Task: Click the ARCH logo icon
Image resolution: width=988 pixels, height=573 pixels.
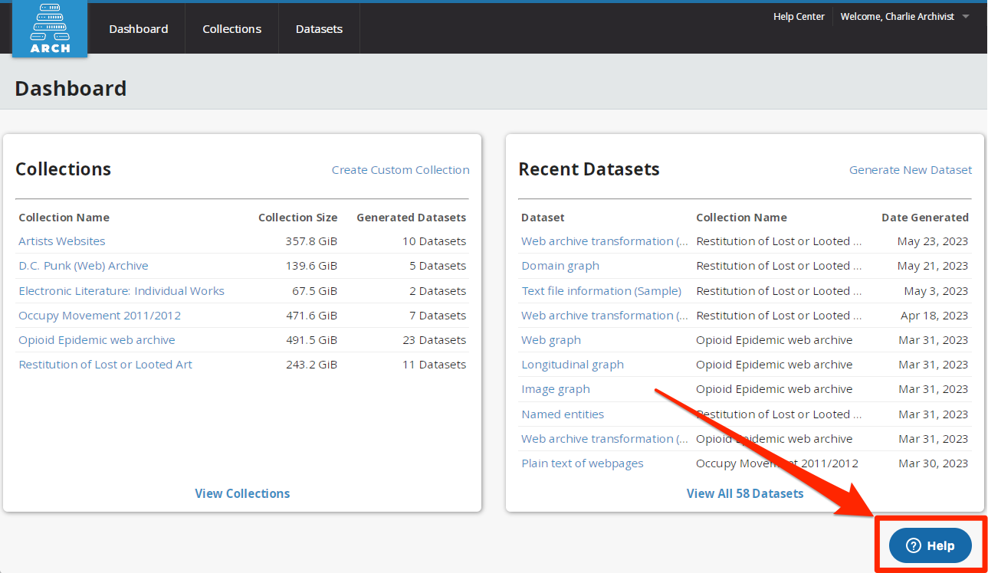Action: pyautogui.click(x=50, y=29)
